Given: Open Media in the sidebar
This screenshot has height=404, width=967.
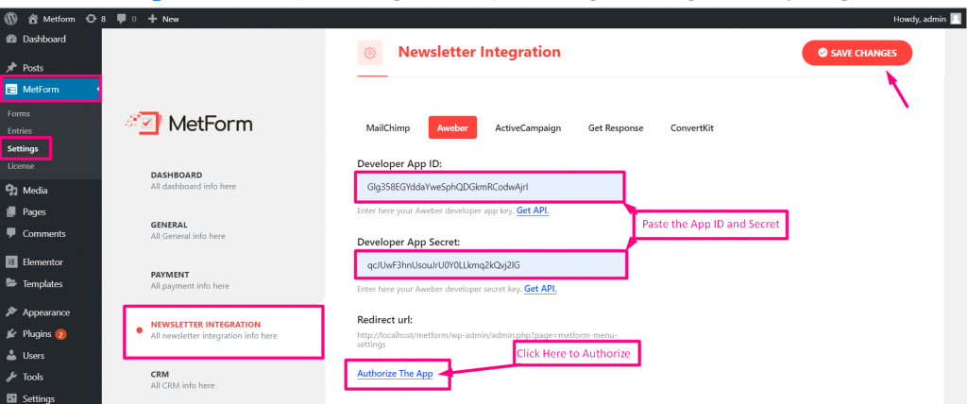Looking at the screenshot, I should tap(35, 190).
